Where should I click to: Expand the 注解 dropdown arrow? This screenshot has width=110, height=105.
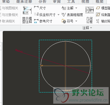pyautogui.click(x=76, y=8)
